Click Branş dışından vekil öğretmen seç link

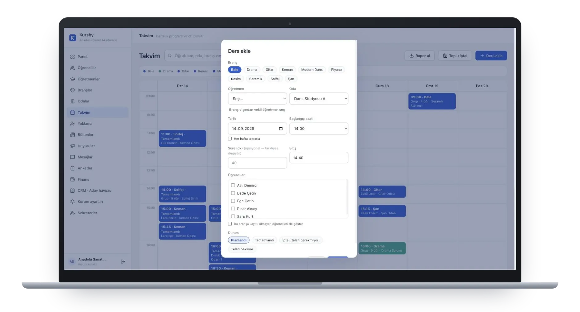257,110
